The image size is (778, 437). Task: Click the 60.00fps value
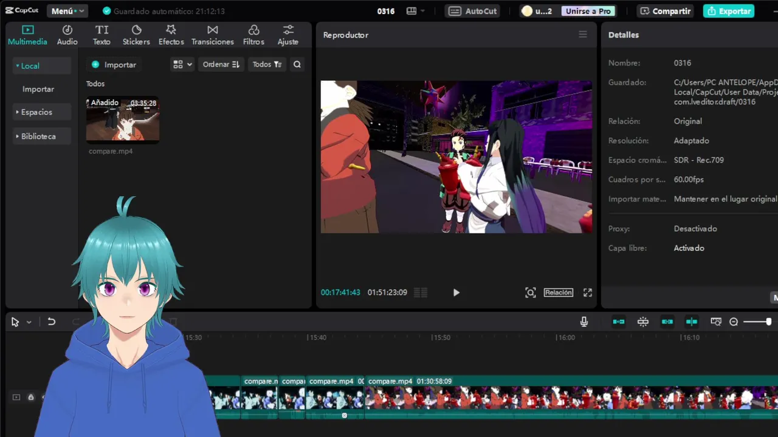click(x=689, y=180)
